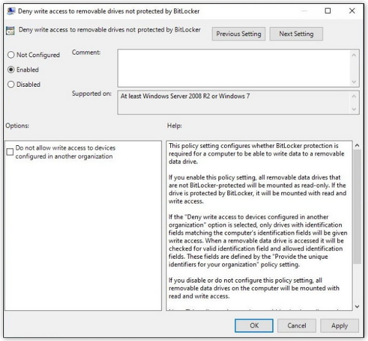The image size is (368, 341).
Task: Click the Previous Setting button
Action: pyautogui.click(x=239, y=34)
